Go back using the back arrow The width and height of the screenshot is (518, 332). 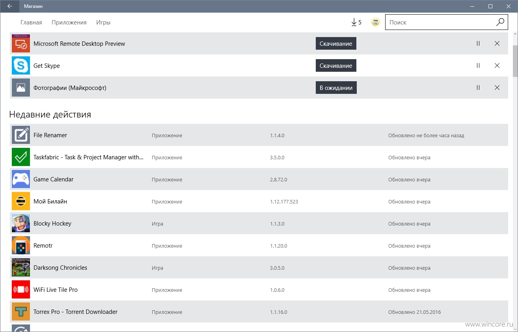(9, 6)
